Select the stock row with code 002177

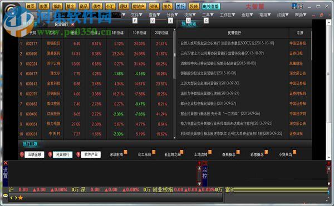(96, 44)
